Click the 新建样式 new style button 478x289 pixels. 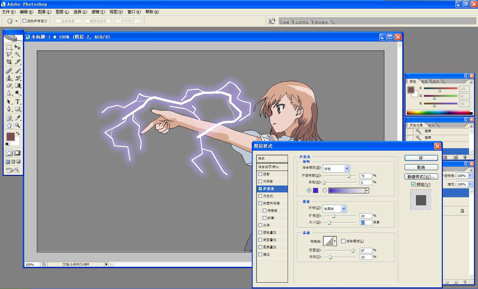421,177
